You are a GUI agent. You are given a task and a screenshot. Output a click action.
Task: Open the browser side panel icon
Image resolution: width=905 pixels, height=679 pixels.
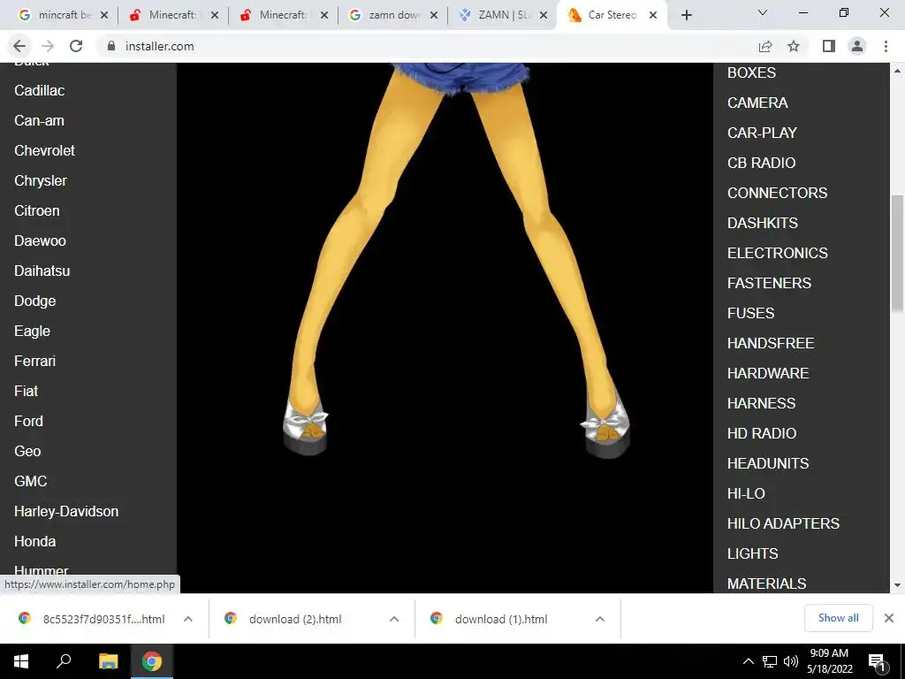(829, 46)
